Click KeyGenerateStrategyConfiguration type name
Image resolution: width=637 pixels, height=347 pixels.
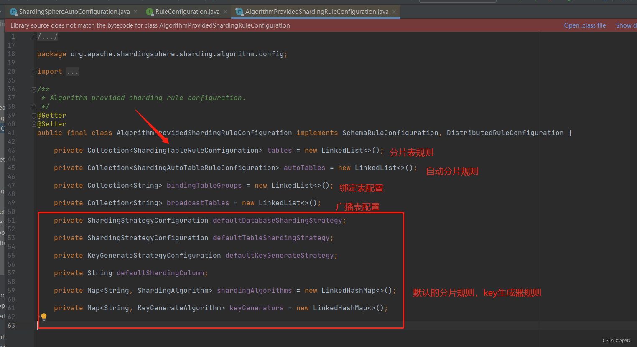[x=154, y=255]
